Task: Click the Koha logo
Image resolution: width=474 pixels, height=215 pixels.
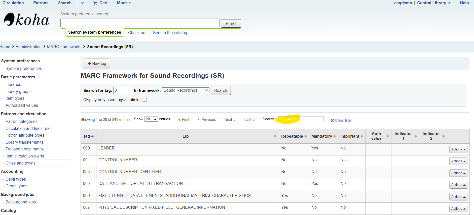Action: coord(26,20)
